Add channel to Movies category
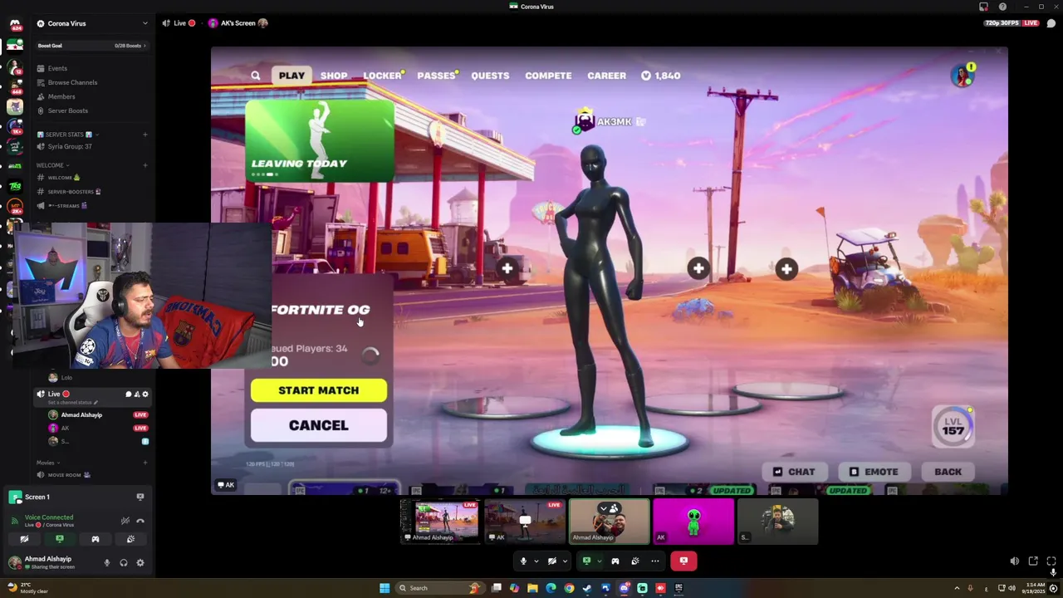Image resolution: width=1063 pixels, height=598 pixels. [x=145, y=463]
